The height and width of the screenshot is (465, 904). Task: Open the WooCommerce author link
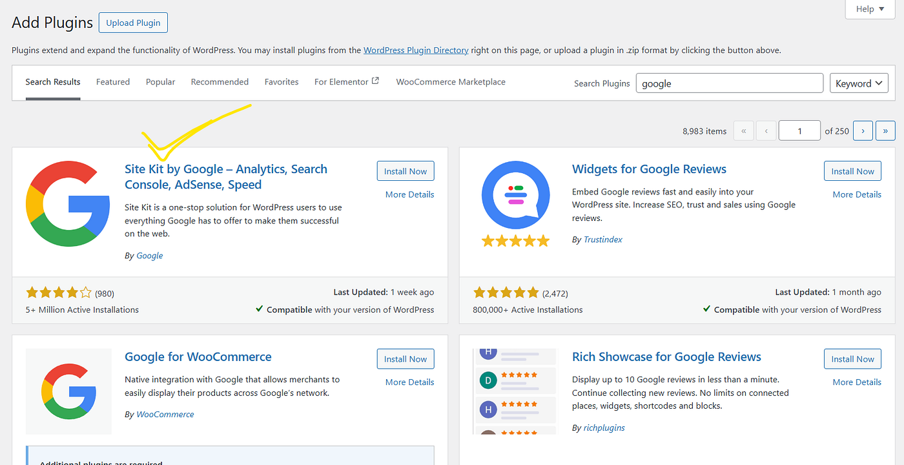(165, 415)
